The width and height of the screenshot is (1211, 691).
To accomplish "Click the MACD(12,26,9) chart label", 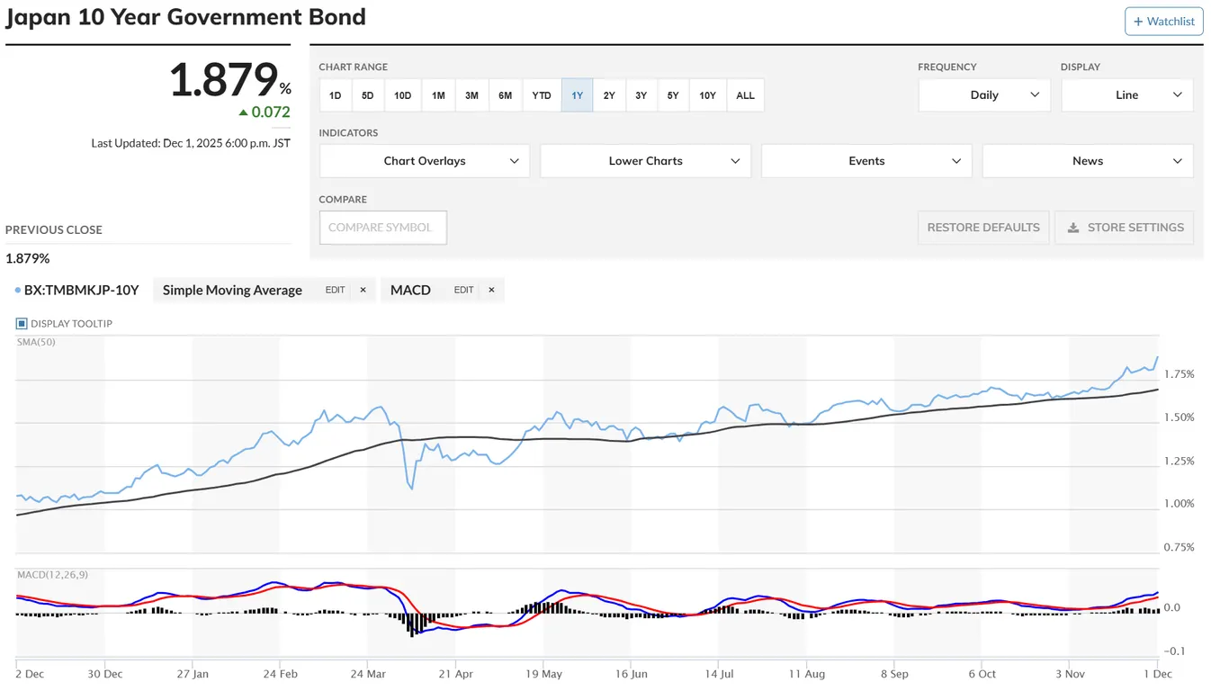I will pyautogui.click(x=52, y=574).
